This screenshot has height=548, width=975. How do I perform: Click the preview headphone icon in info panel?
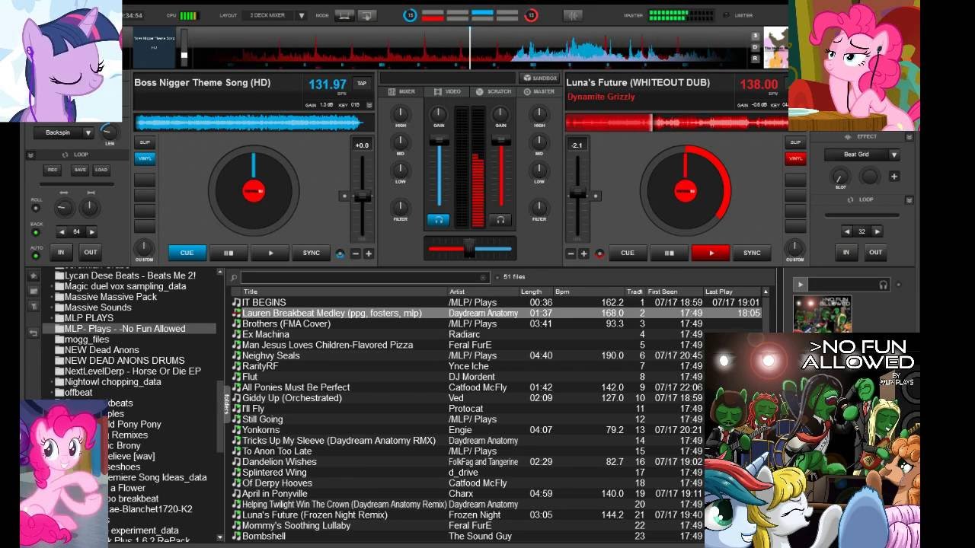click(883, 285)
